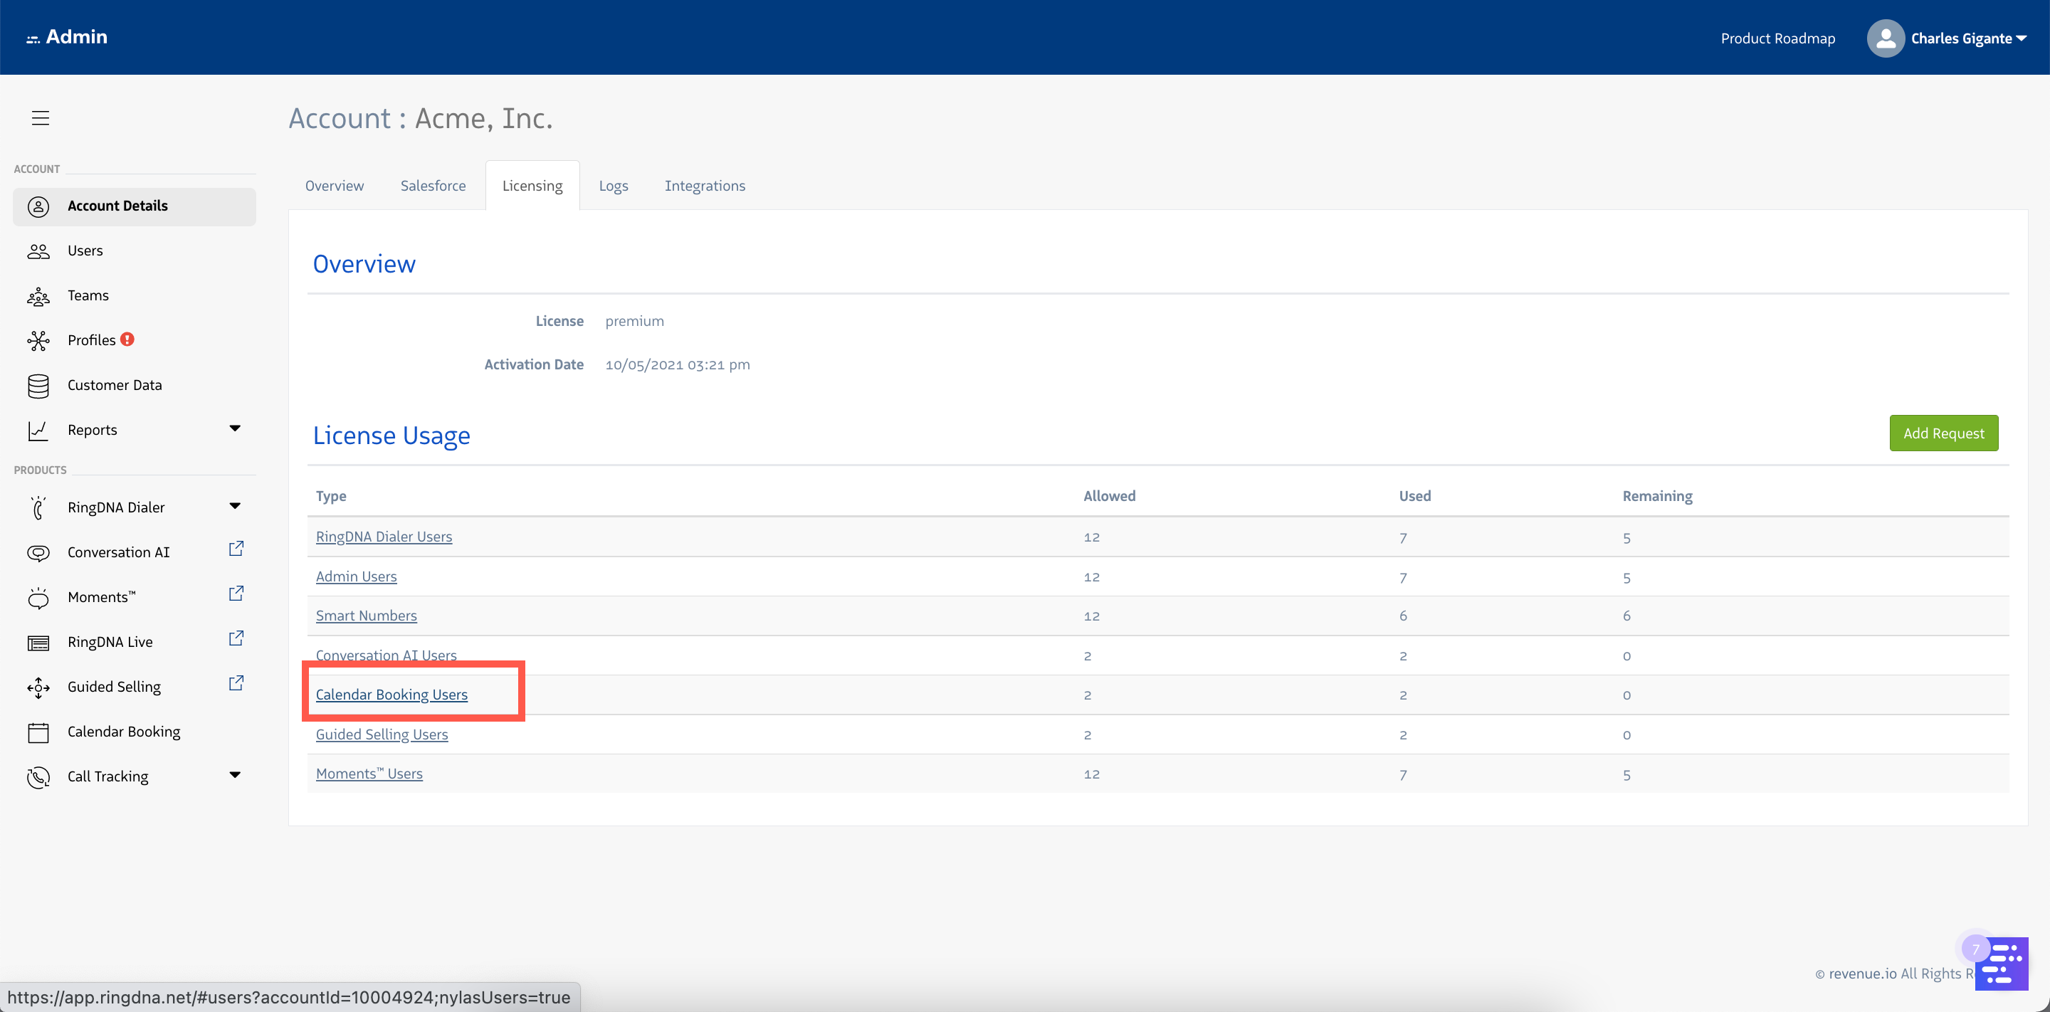Click the Calendar Booking sidebar icon
2050x1012 pixels.
tap(38, 733)
